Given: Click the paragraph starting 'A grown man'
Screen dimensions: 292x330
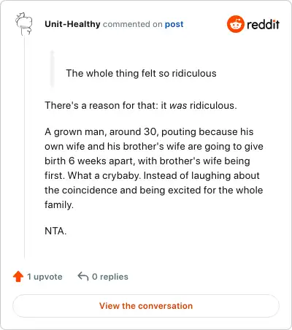Looking at the screenshot, I should pos(154,168).
